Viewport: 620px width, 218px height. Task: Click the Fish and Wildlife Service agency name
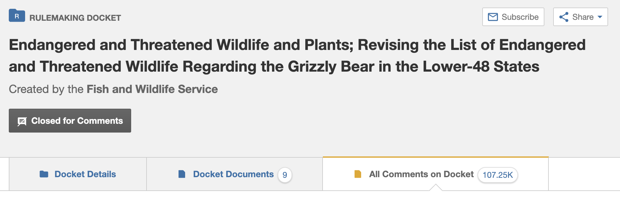pyautogui.click(x=152, y=89)
